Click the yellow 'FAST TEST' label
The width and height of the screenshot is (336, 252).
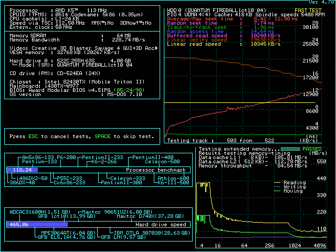pos(308,10)
